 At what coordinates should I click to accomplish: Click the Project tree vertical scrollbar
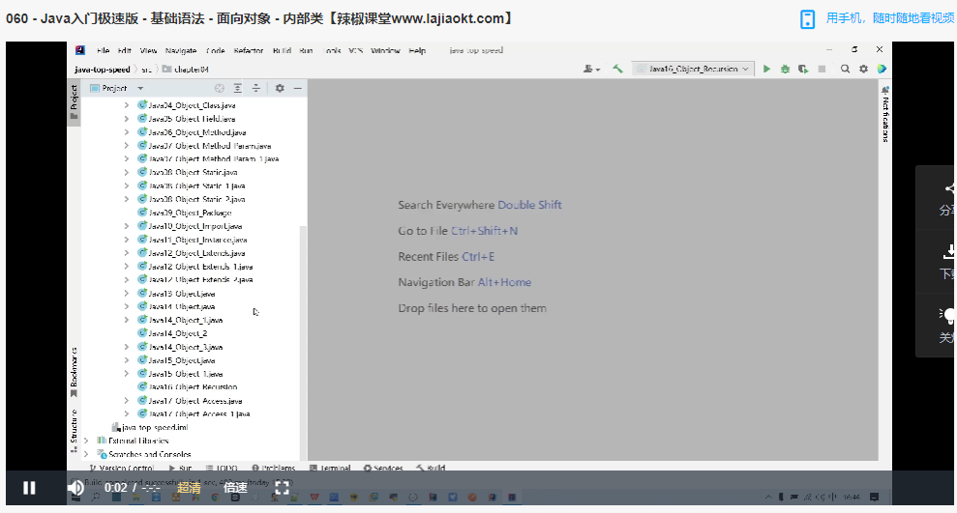click(303, 341)
